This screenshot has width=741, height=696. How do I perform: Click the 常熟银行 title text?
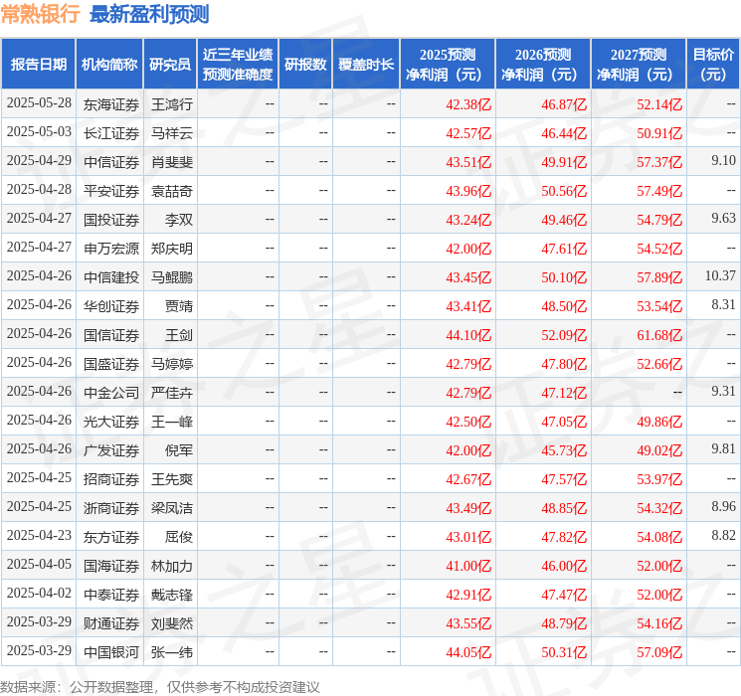click(40, 15)
